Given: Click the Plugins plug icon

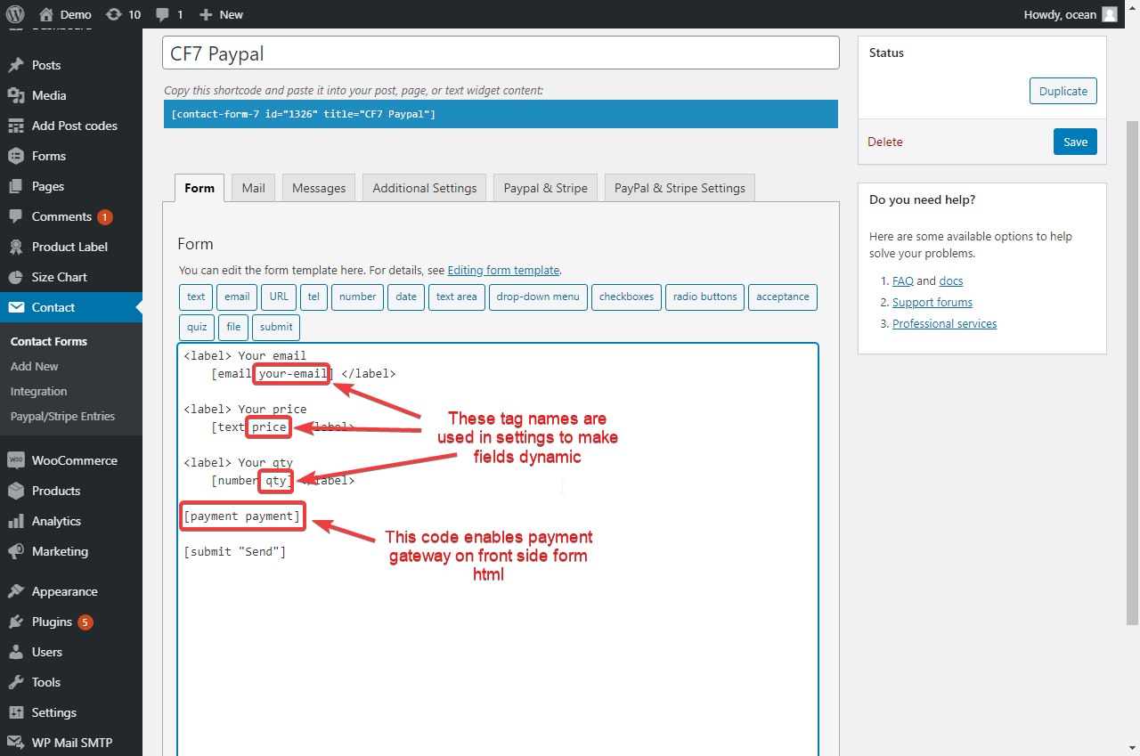Looking at the screenshot, I should (15, 622).
